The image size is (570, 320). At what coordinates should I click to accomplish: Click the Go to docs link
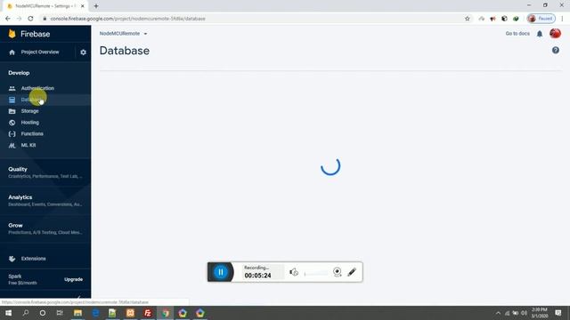click(517, 34)
